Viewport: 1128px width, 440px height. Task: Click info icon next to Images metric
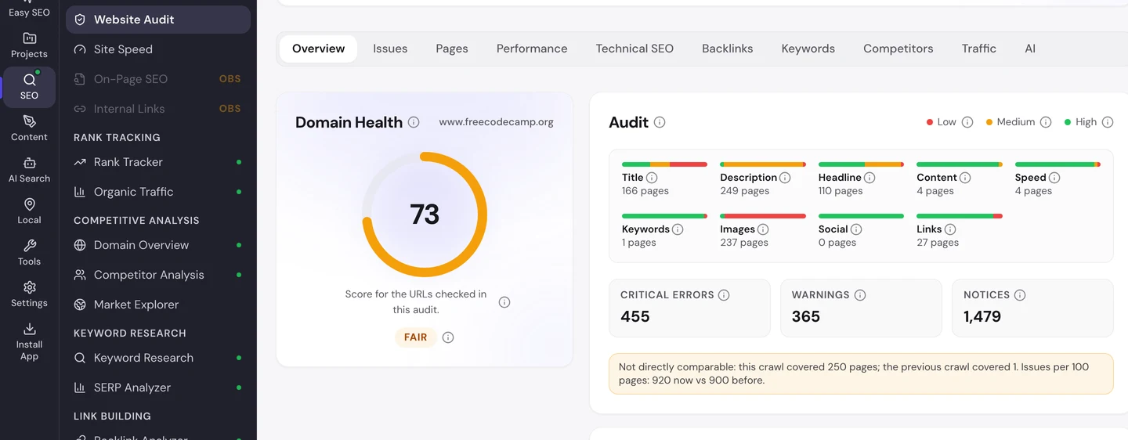click(763, 229)
